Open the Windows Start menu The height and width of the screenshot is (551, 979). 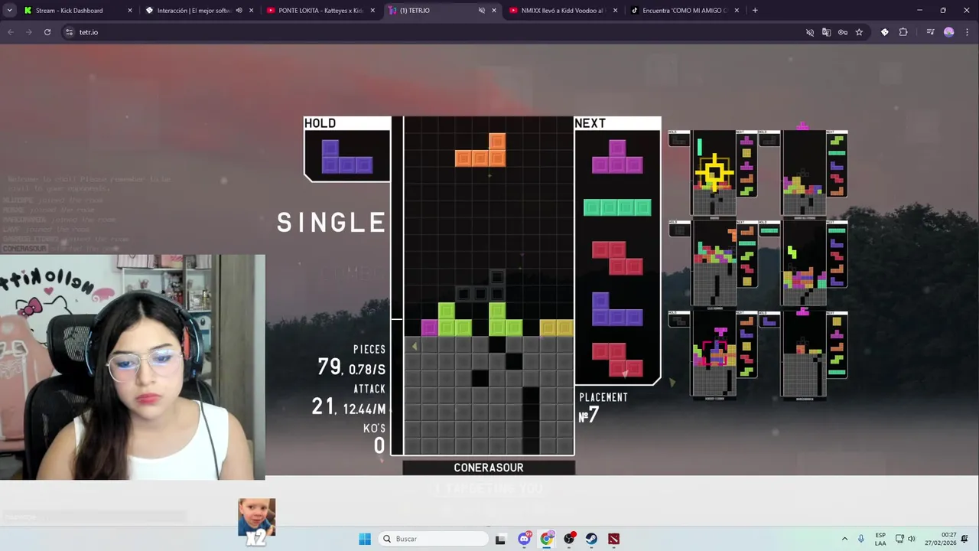[x=365, y=539]
